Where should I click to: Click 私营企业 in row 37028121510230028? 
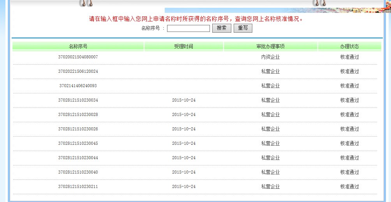coord(271,114)
